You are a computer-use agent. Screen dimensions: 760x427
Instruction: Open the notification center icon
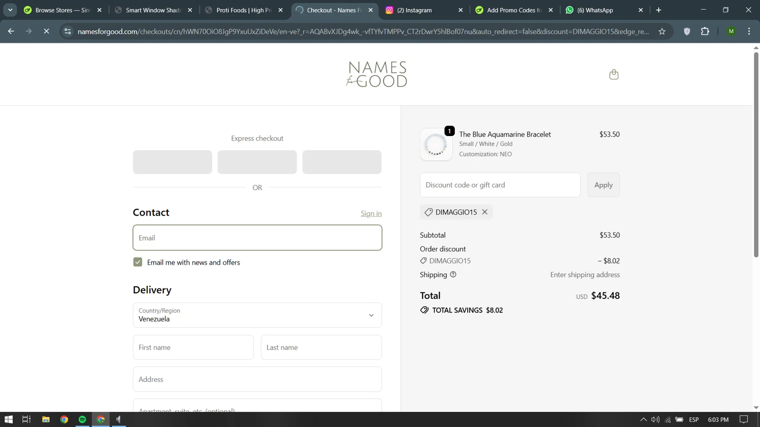tap(744, 419)
